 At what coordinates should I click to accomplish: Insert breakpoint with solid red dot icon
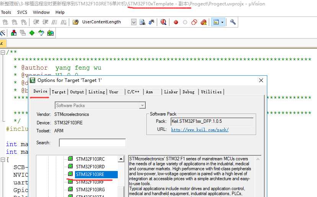[x=176, y=22]
